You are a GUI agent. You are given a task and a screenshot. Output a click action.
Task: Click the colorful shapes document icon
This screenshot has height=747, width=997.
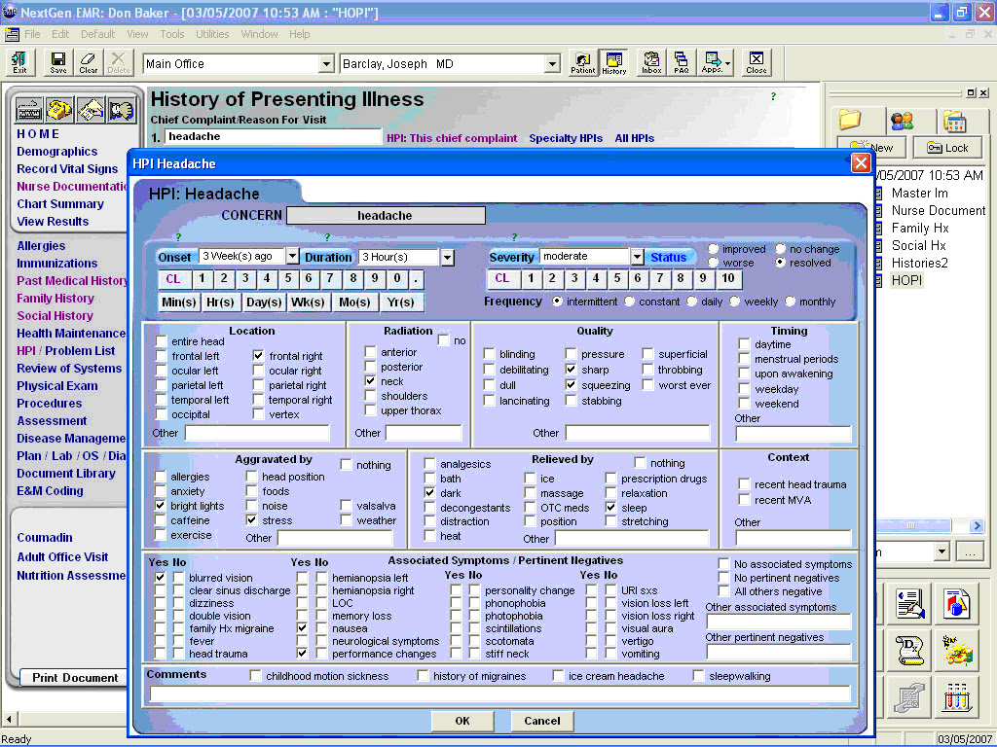pyautogui.click(x=957, y=603)
